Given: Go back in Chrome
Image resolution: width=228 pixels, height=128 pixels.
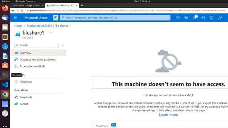Looking at the screenshot, I should (13, 11).
